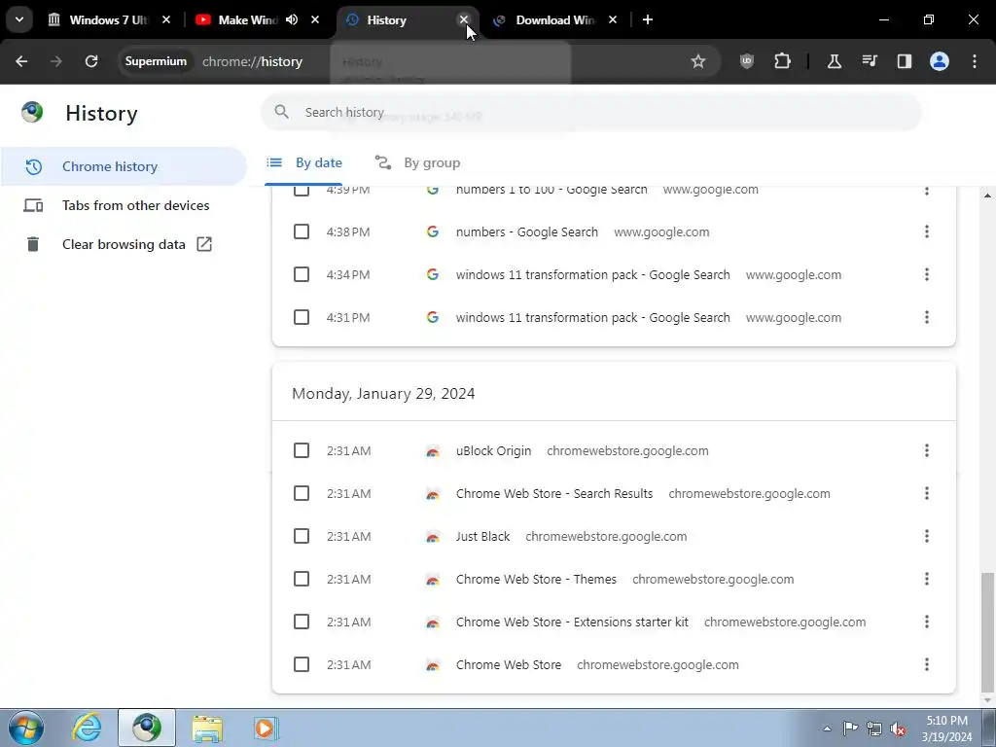Select Chrome history in sidebar
The image size is (996, 747).
coord(124,166)
